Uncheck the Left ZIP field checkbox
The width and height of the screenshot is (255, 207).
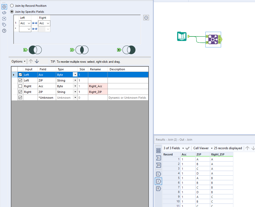click(20, 80)
